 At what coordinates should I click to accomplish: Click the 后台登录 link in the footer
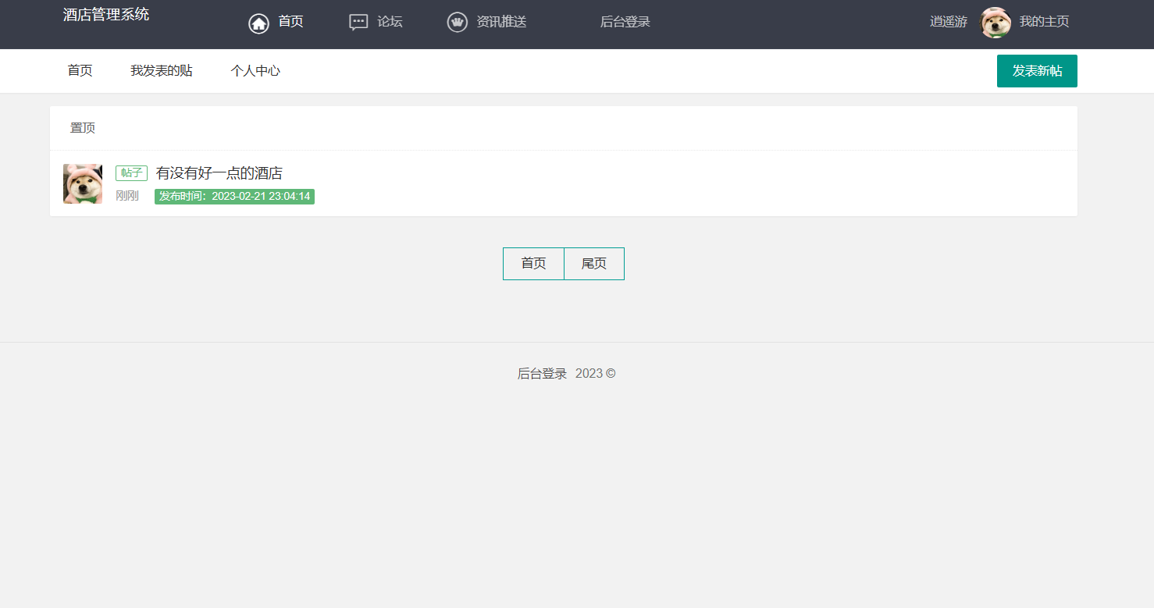pyautogui.click(x=542, y=374)
